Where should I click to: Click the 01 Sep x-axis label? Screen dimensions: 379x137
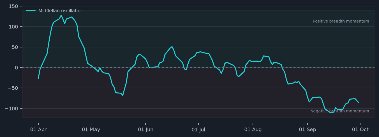[x=307, y=129]
